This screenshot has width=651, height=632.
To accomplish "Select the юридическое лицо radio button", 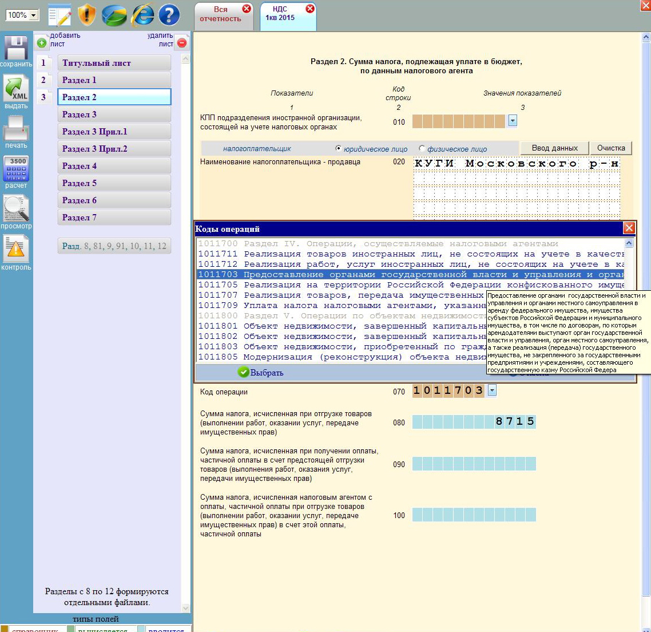I will 339,148.
